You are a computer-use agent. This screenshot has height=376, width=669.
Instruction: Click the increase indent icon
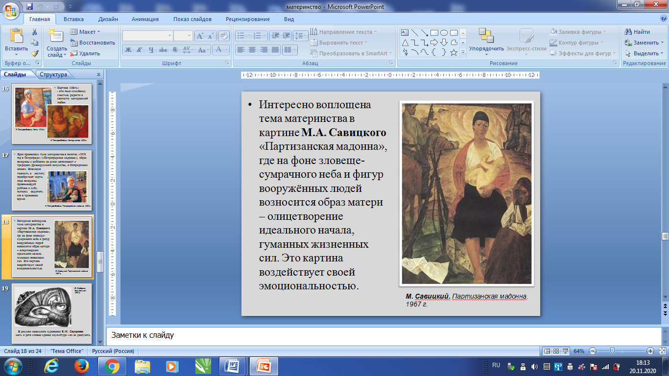click(x=286, y=36)
